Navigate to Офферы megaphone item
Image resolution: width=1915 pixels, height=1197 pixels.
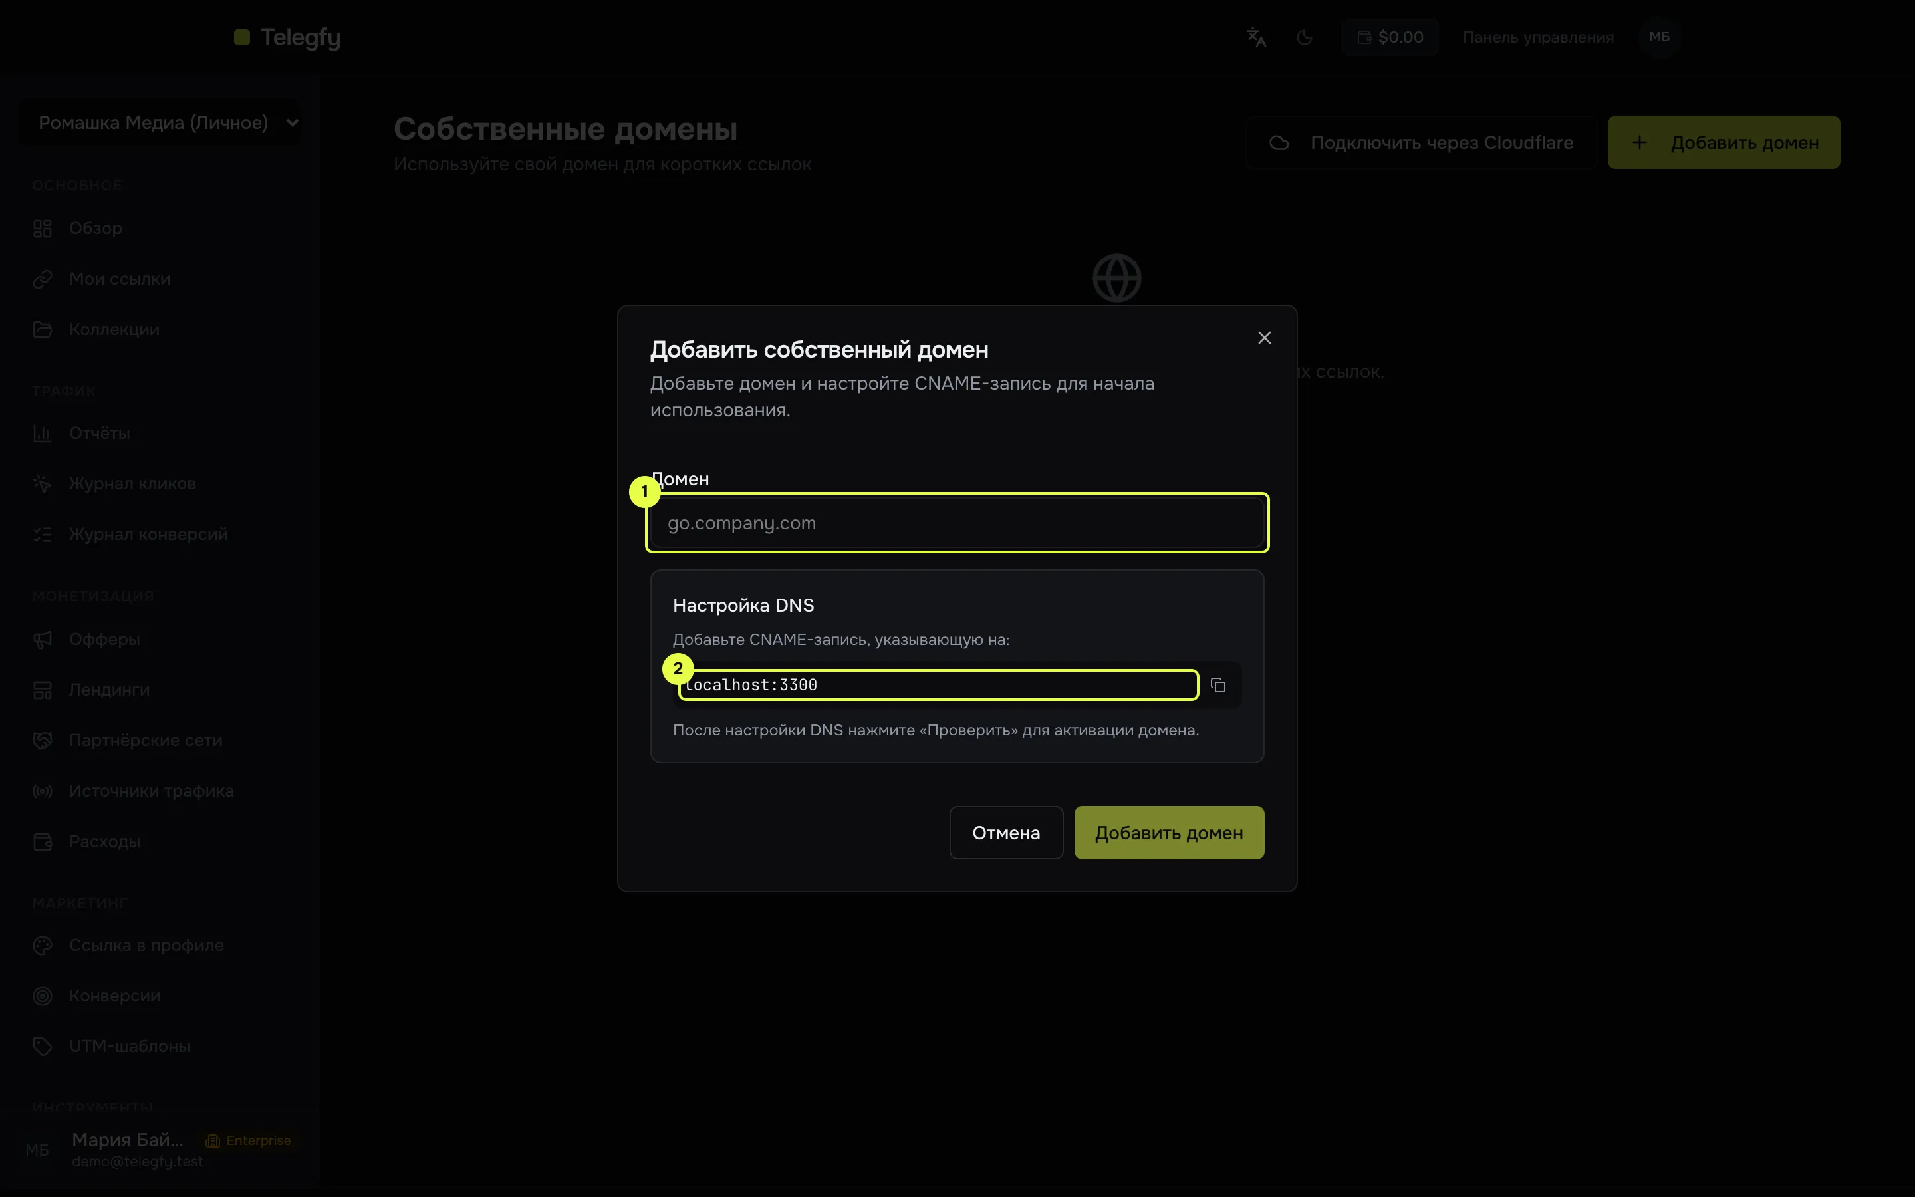point(104,640)
